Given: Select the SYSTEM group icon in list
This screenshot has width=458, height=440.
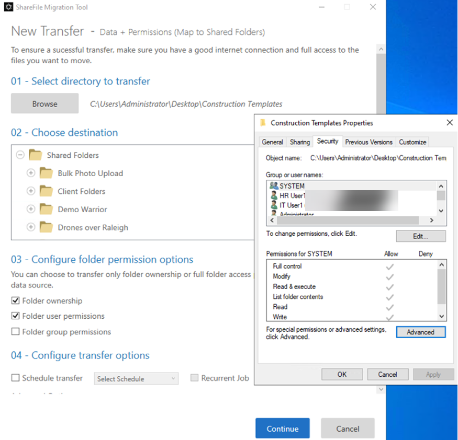Looking at the screenshot, I should pos(273,186).
